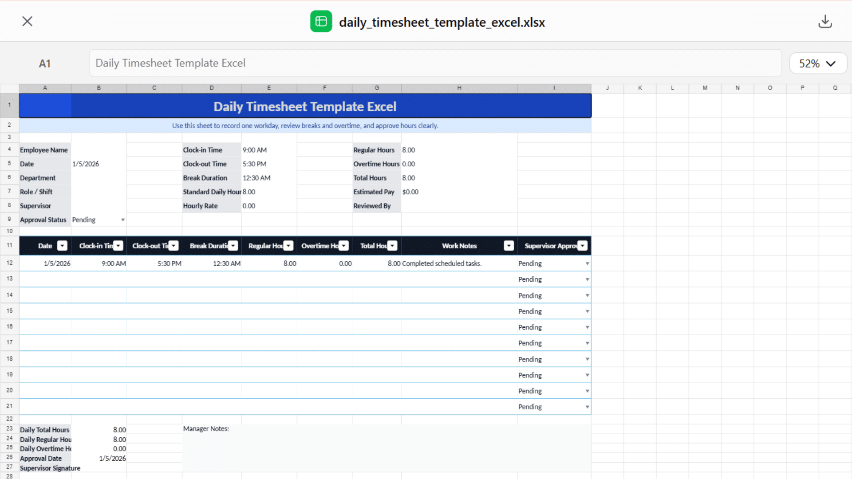
Task: Click the A1 cell reference box
Action: click(45, 63)
